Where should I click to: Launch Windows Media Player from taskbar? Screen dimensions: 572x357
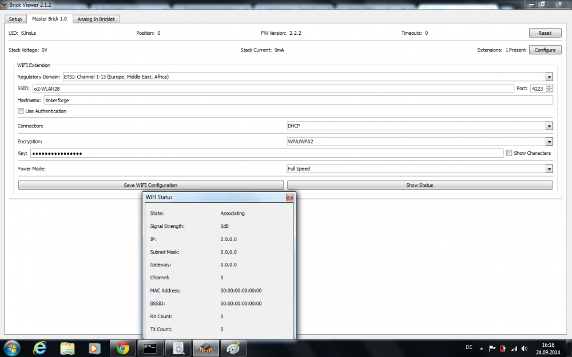[x=94, y=347]
